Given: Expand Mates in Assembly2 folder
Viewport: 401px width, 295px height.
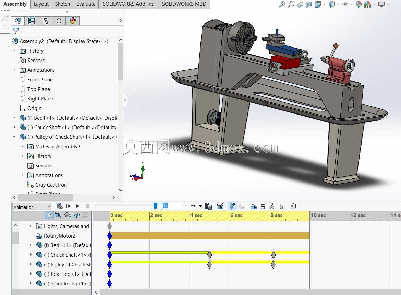Looking at the screenshot, I should tap(22, 146).
